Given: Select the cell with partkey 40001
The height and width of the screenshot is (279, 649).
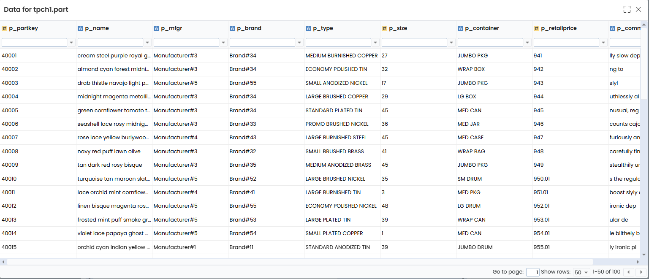Looking at the screenshot, I should (x=38, y=55).
